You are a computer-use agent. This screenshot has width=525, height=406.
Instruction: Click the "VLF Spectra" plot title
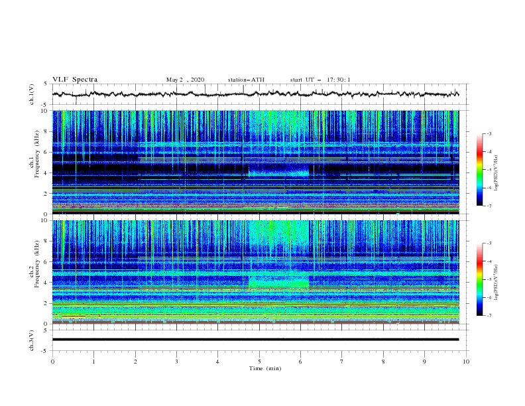coord(75,80)
